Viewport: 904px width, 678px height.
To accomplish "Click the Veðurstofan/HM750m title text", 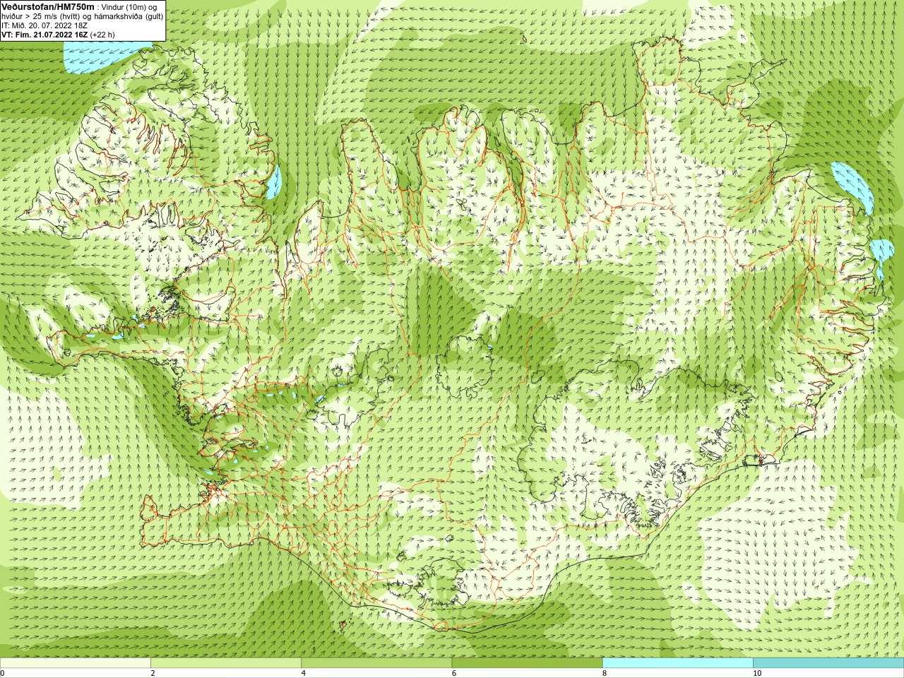I will pos(48,6).
